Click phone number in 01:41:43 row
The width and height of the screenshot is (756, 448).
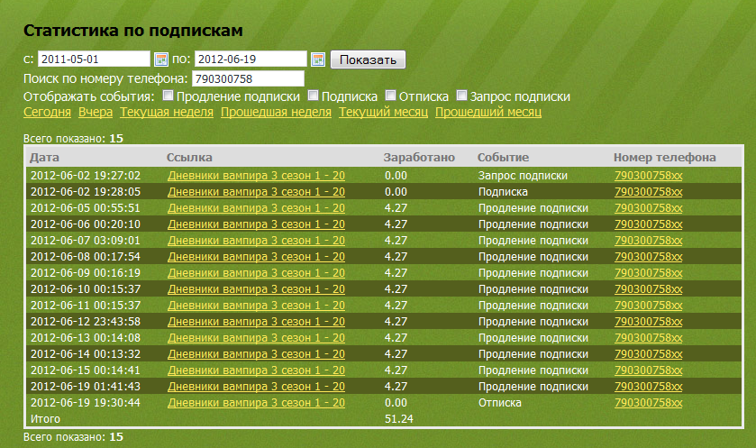tap(649, 387)
